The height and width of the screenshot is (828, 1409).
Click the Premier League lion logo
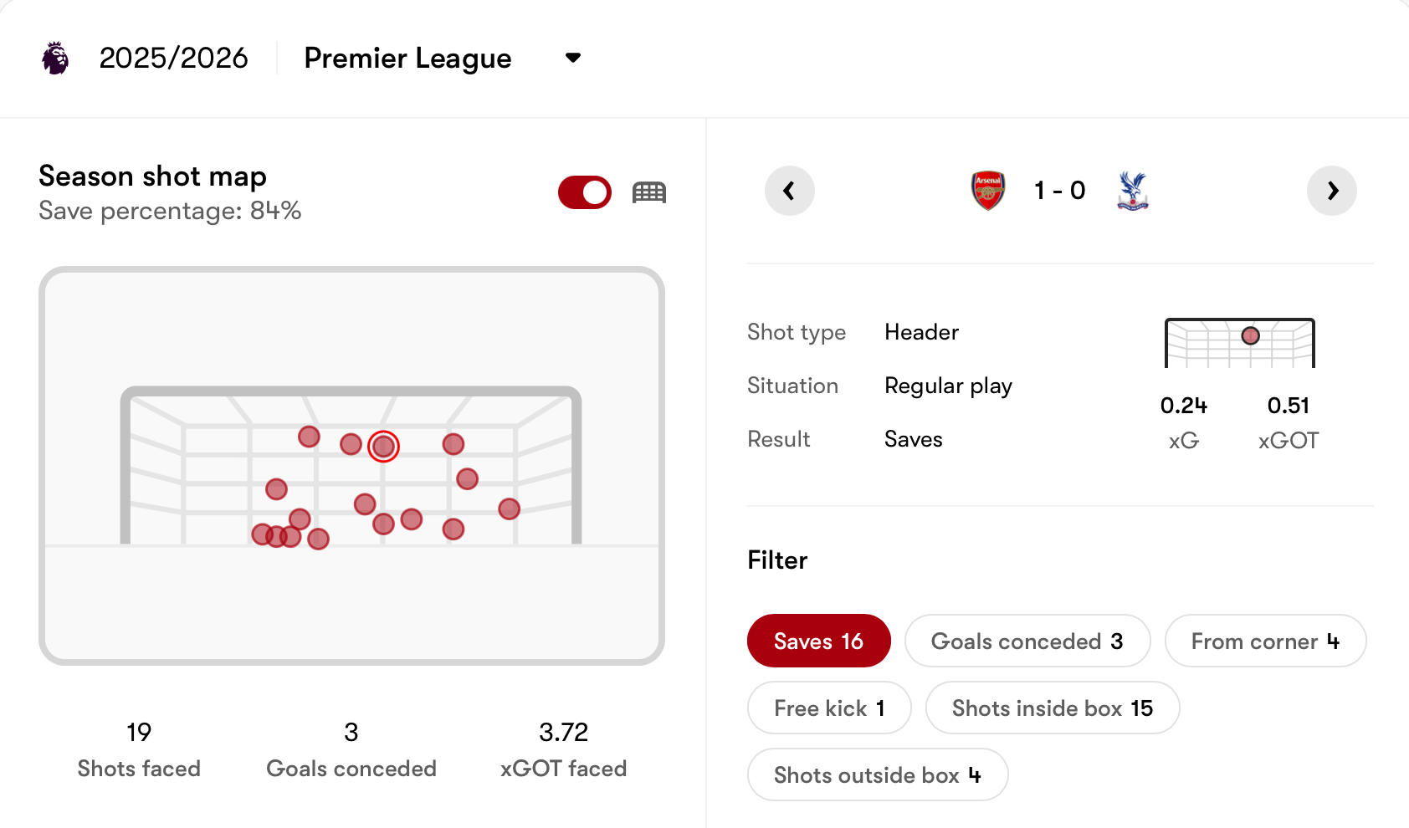55,59
